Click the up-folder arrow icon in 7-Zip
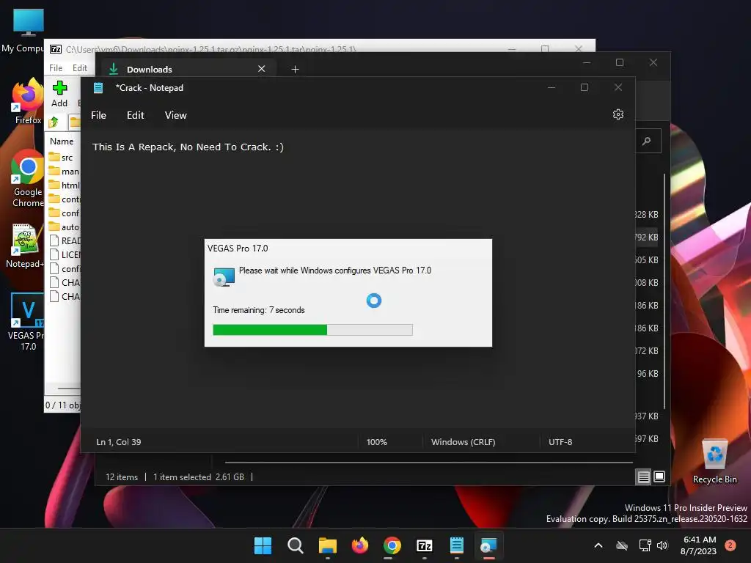Image resolution: width=751 pixels, height=563 pixels. (x=54, y=122)
